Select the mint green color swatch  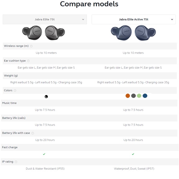pyautogui.click(x=139, y=96)
